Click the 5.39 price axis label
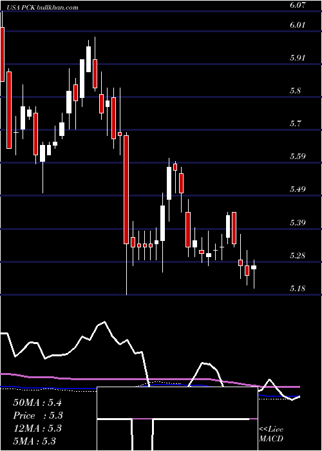The image size is (322, 451). pos(297,222)
